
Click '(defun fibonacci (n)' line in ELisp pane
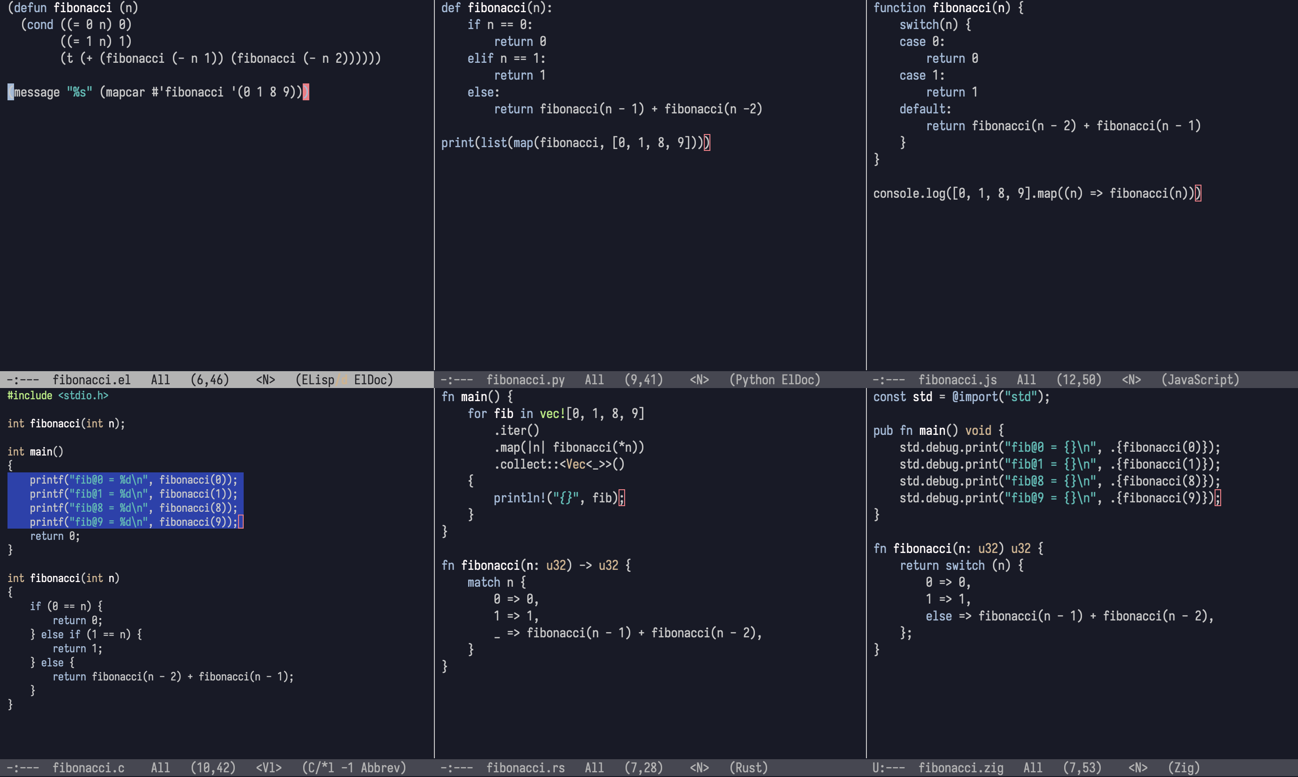coord(73,8)
